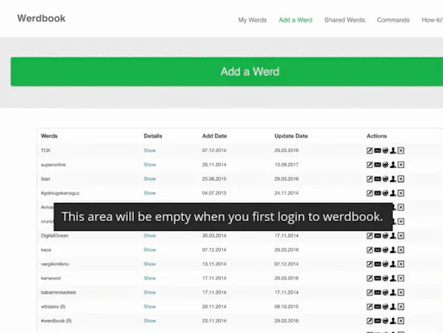This screenshot has height=333, width=443.
Task: Delete the superonline werd
Action: pos(401,165)
